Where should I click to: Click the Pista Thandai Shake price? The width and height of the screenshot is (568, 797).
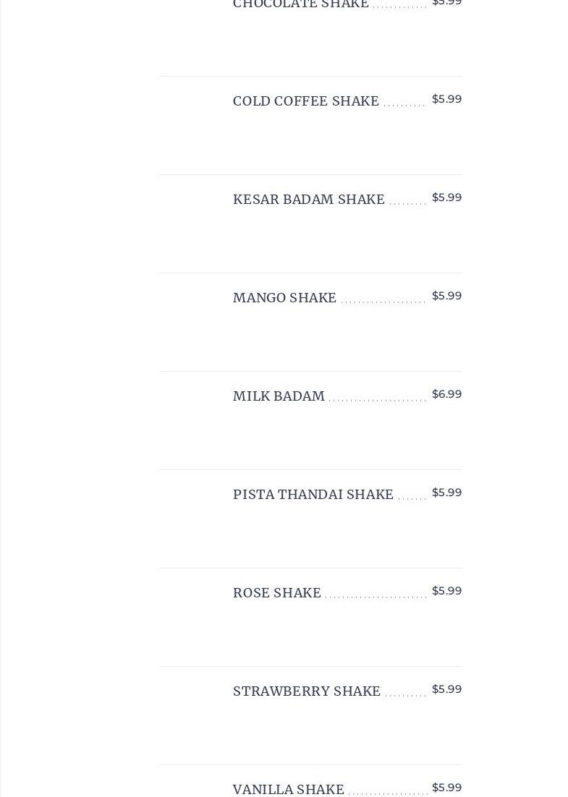pos(446,493)
